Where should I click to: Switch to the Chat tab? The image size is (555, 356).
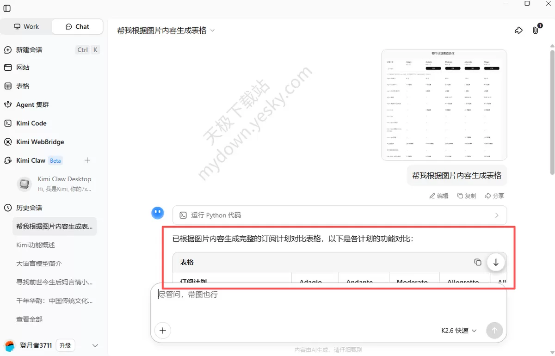(x=78, y=27)
